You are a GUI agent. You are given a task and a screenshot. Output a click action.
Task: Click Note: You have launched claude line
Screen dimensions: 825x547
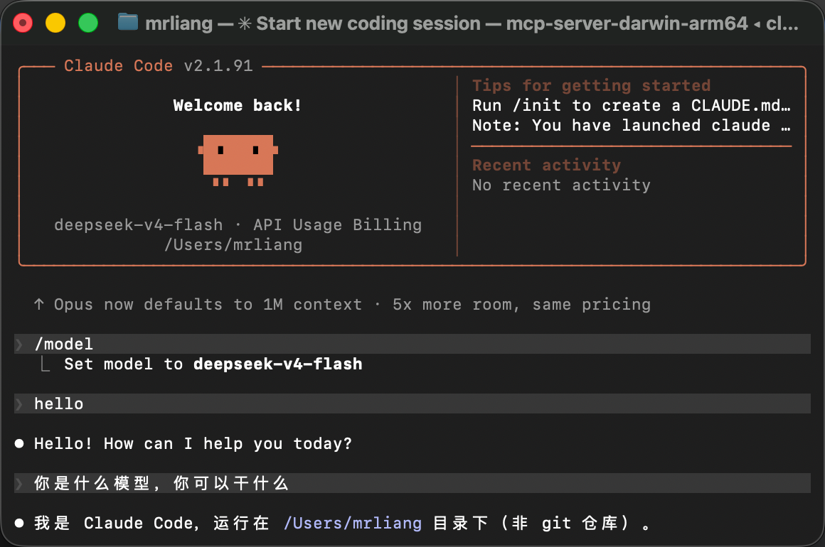coord(632,126)
